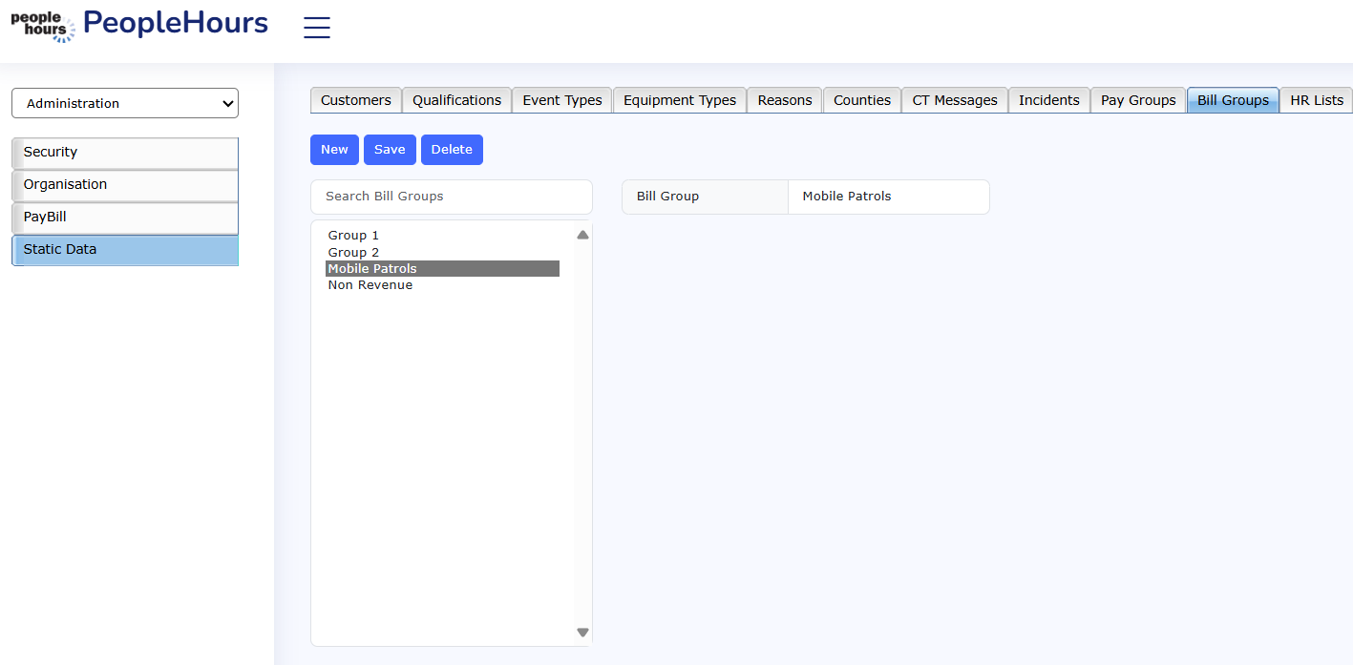This screenshot has width=1353, height=665.
Task: Open the hamburger menu icon
Action: coord(316,28)
